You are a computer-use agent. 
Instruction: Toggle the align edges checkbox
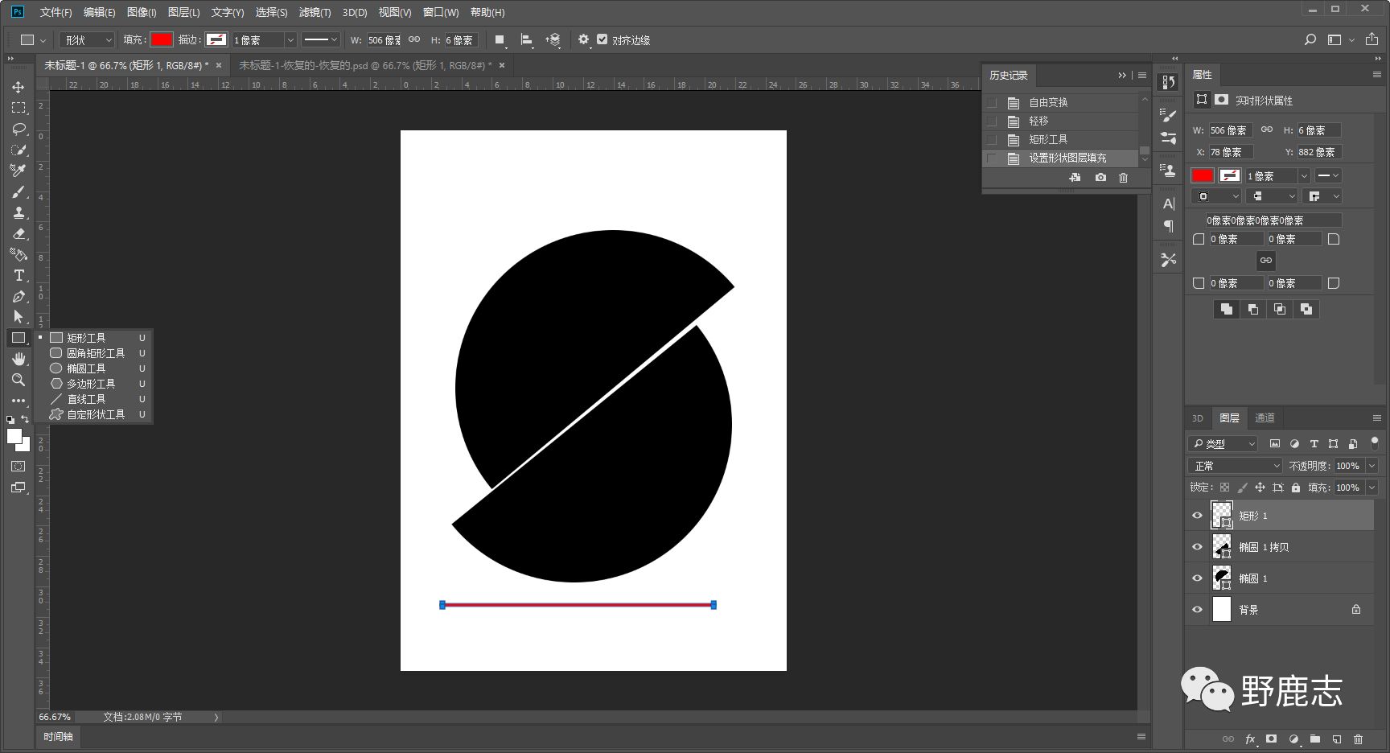point(602,39)
